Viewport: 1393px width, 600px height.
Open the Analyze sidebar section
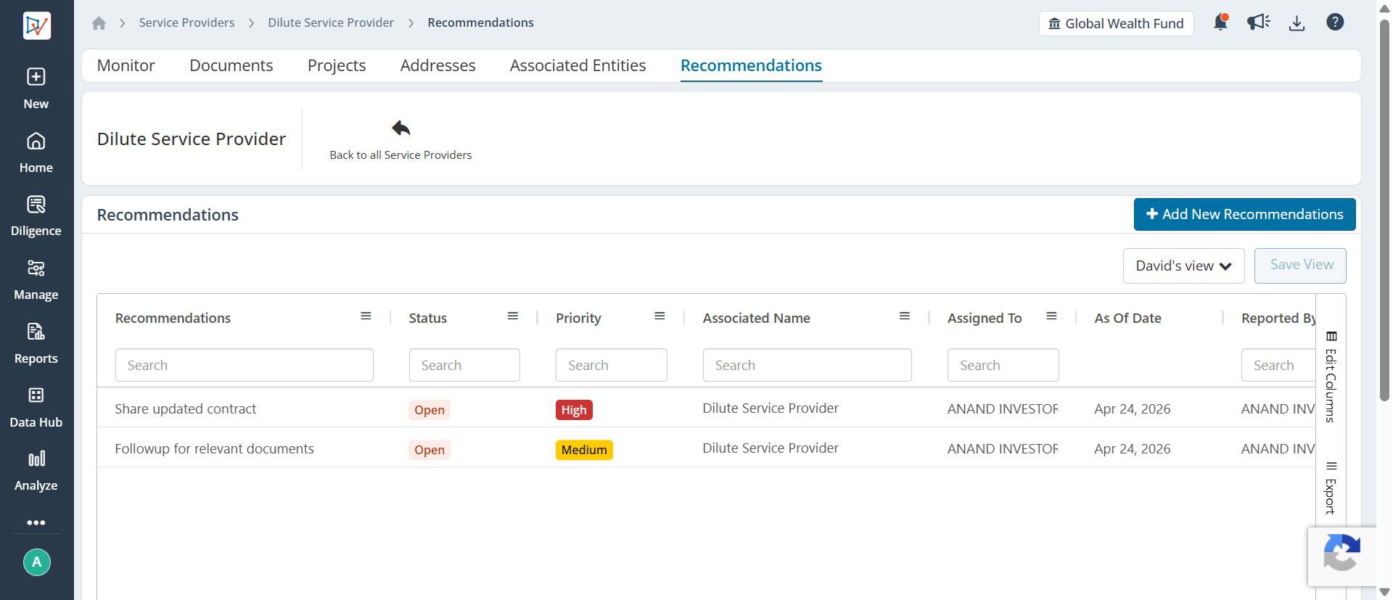[x=36, y=470]
